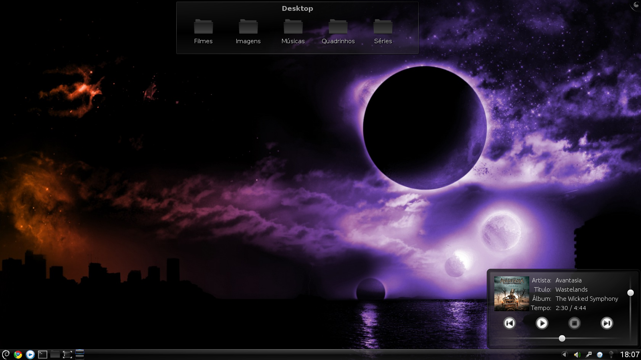Screen dimensions: 641x360
Task: Open the Debian application launcher menu
Action: (6, 354)
